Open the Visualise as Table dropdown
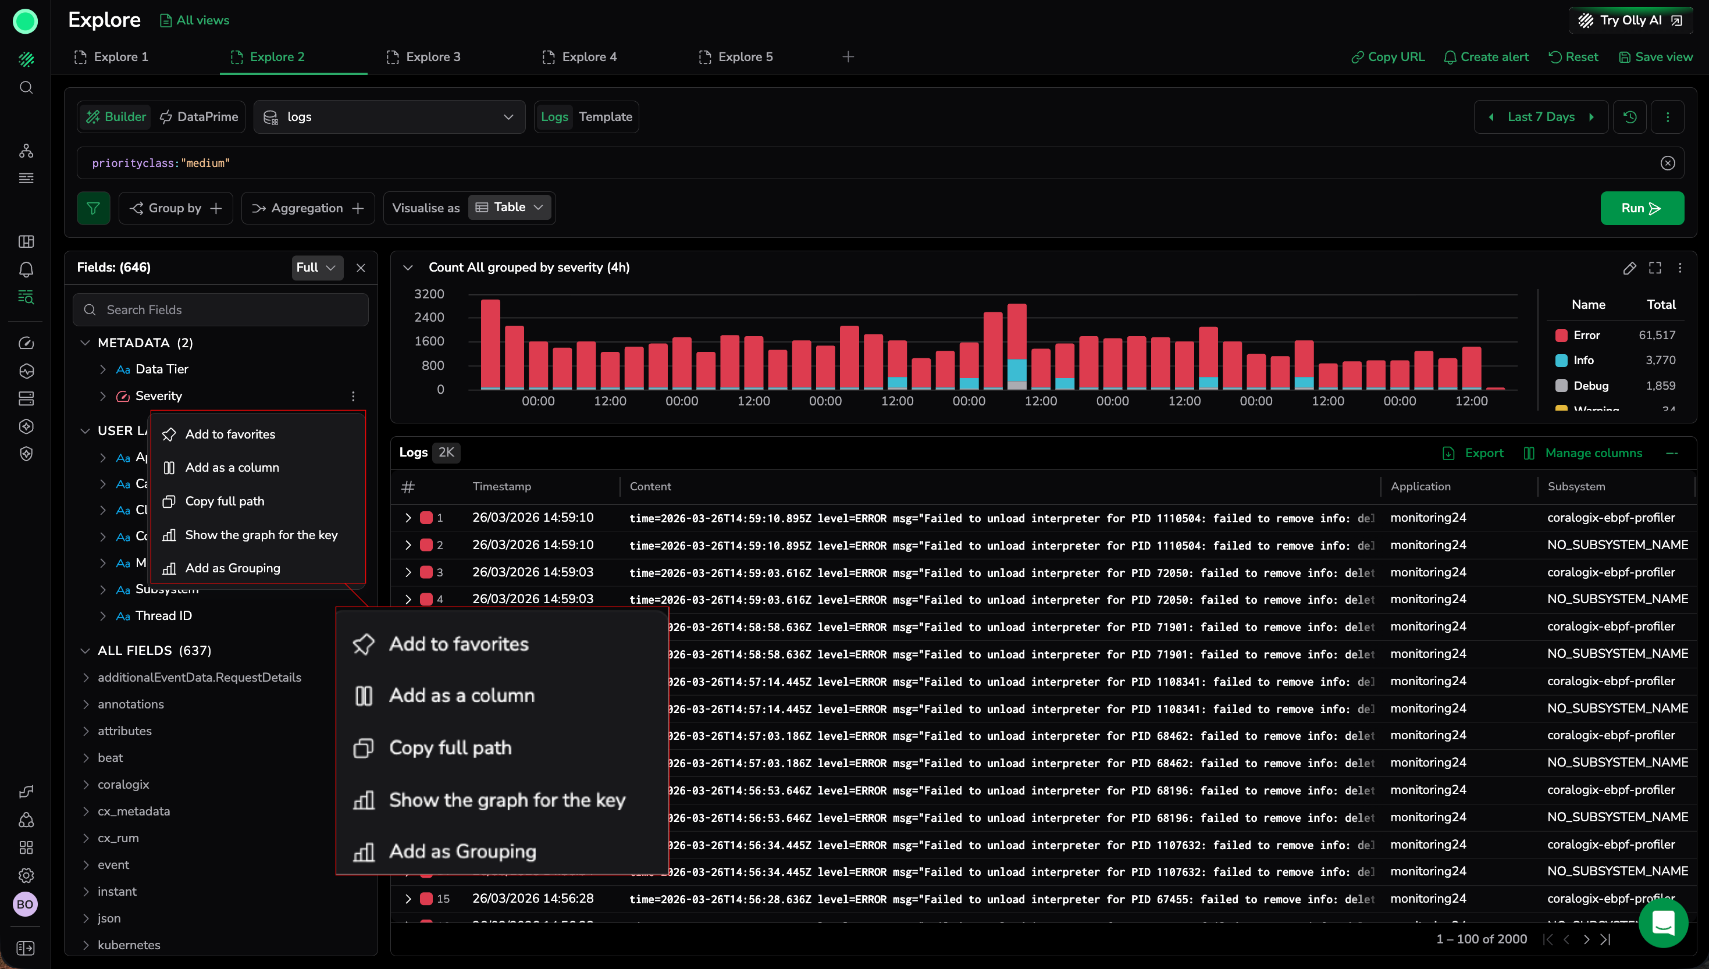This screenshot has width=1709, height=969. click(510, 208)
